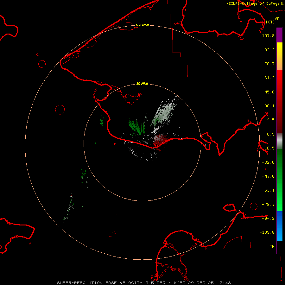Click the -94.2 legend value
Image resolution: width=285 pixels, height=285 pixels.
point(268,218)
